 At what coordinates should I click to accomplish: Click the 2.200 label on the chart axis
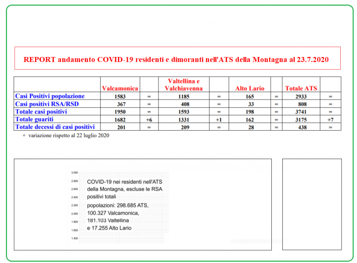click(75, 206)
